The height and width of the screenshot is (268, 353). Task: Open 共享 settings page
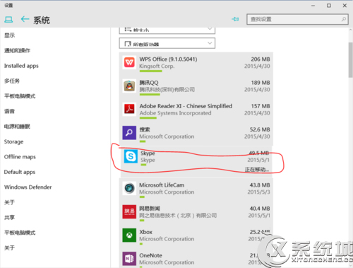9,217
